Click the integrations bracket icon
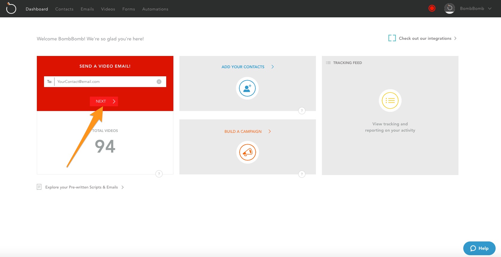 (392, 38)
